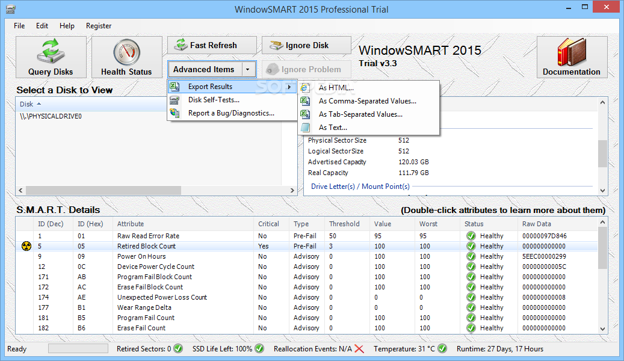The image size is (624, 361).
Task: Sort by the Disk column header
Action: coord(91,104)
